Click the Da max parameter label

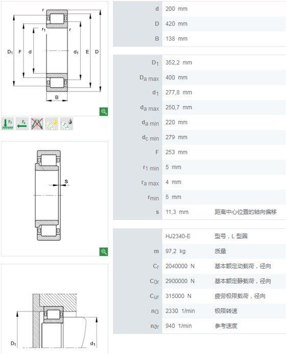point(149,78)
